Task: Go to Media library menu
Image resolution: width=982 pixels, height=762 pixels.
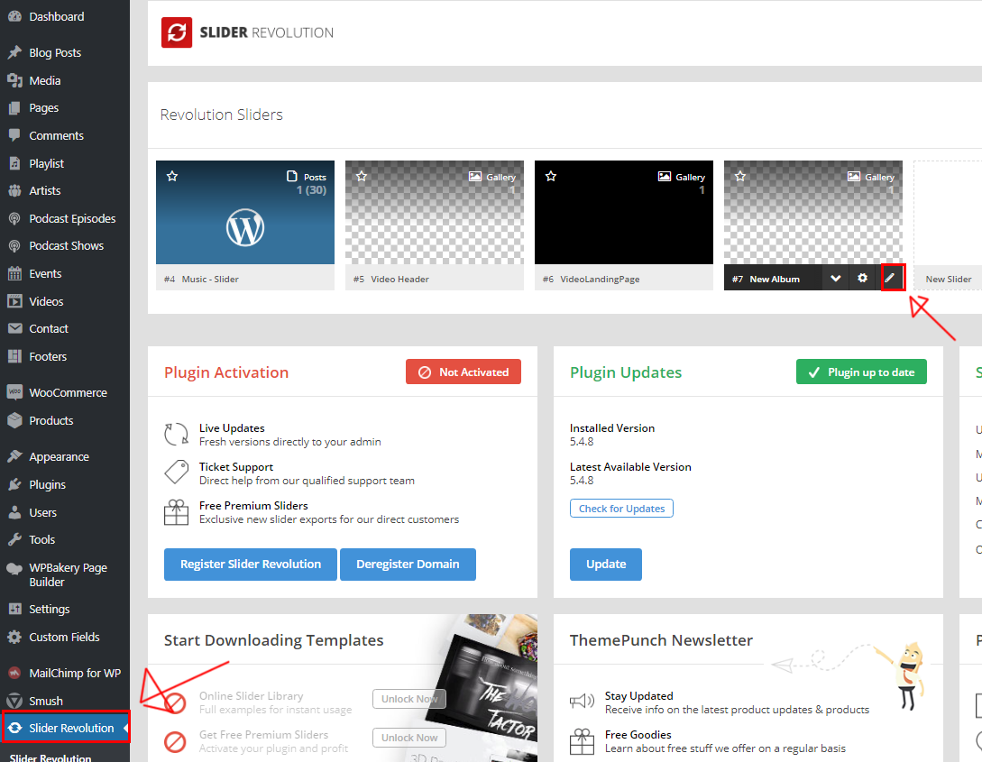Action: [45, 81]
